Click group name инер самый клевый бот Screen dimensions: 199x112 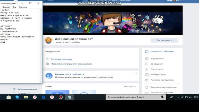click(74, 39)
